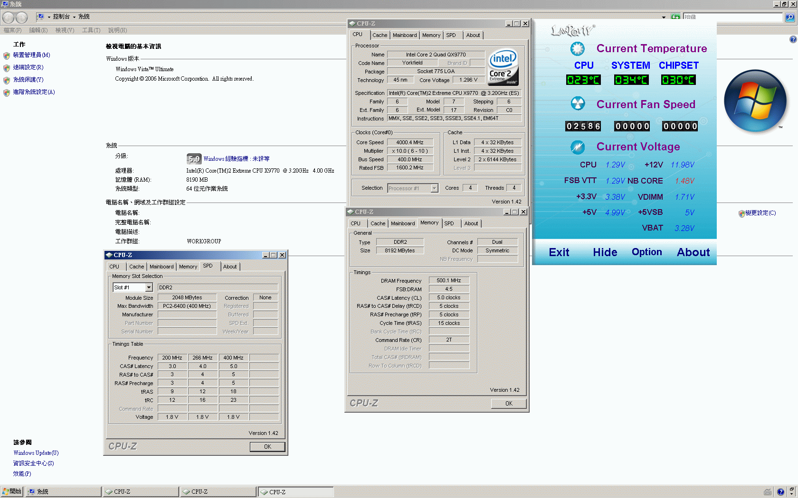Expand the address bar history dropdown arrow
Image resolution: width=798 pixels, height=498 pixels.
664,17
